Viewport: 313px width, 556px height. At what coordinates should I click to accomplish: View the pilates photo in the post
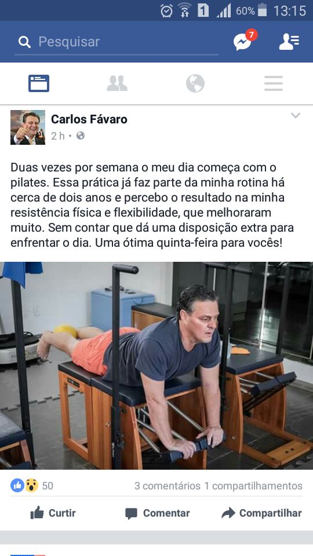point(156,365)
